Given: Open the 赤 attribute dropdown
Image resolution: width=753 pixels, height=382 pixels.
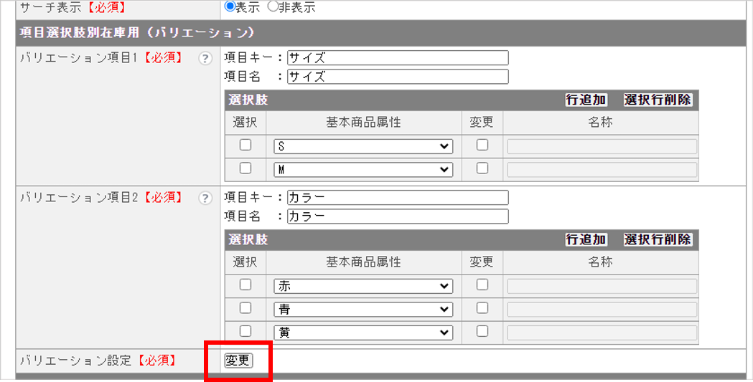Looking at the screenshot, I should [x=363, y=286].
